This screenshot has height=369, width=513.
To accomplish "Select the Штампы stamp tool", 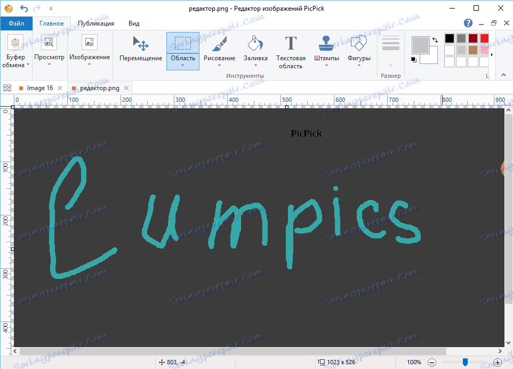I will pos(326,51).
